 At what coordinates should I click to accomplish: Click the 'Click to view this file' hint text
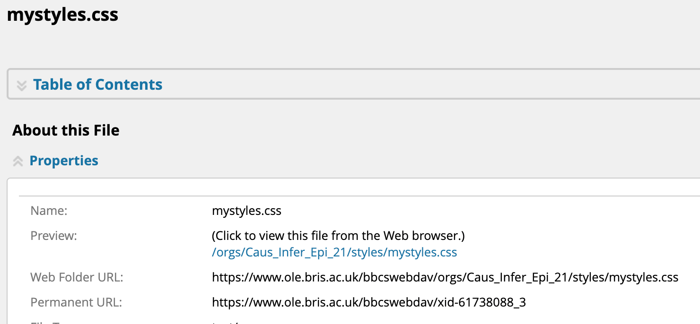[338, 235]
